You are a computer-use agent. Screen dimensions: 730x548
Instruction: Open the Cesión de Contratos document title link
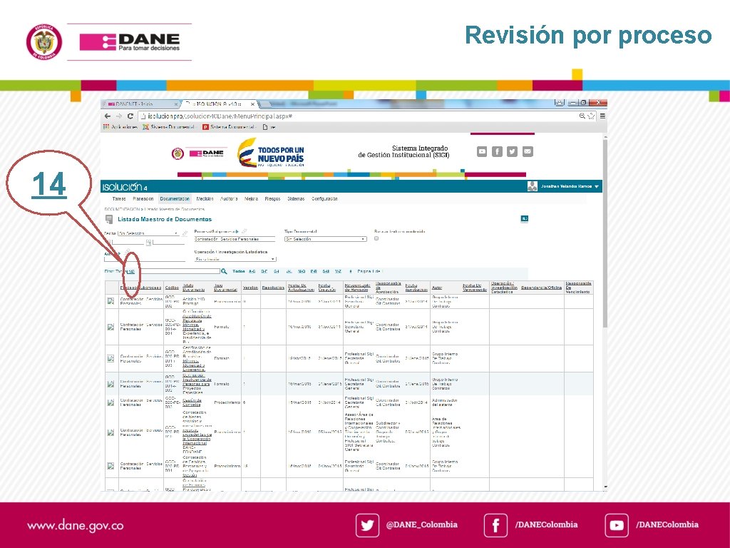[192, 402]
